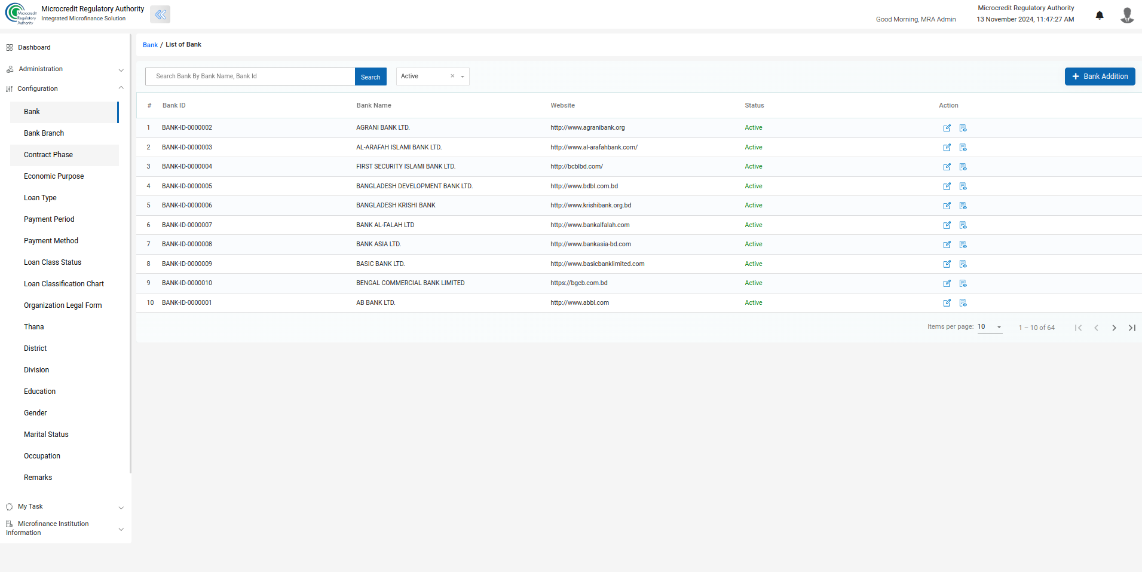View details of BANK ASIA LTD.
The image size is (1142, 572).
point(963,244)
